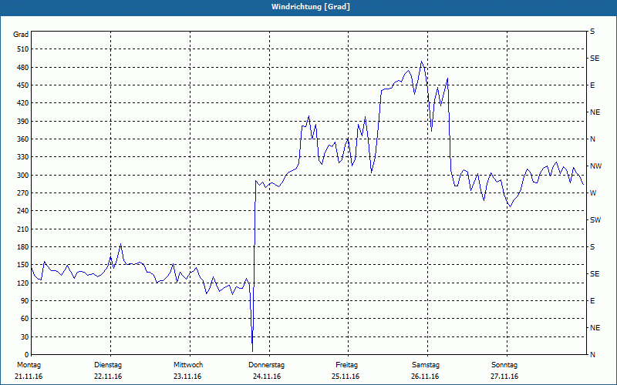Click the 'Freitag' day label
Screen dimensions: 617x385
346,365
